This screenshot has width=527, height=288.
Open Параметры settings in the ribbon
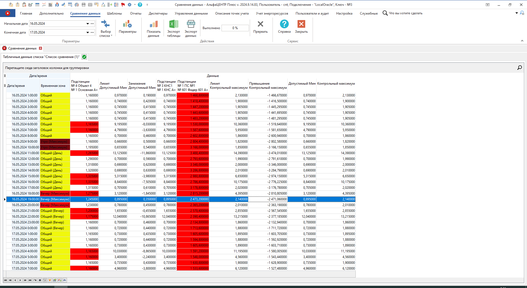coord(127,27)
